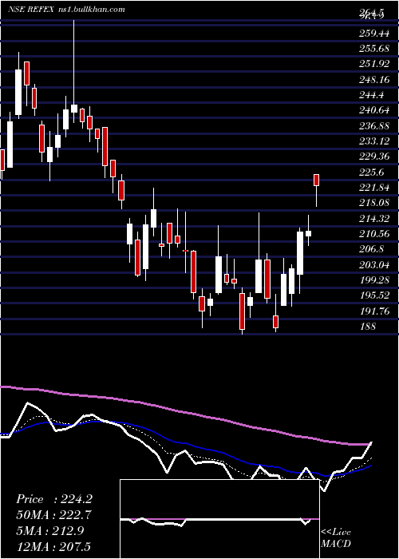Click the 225.6 price axis label

point(371,172)
